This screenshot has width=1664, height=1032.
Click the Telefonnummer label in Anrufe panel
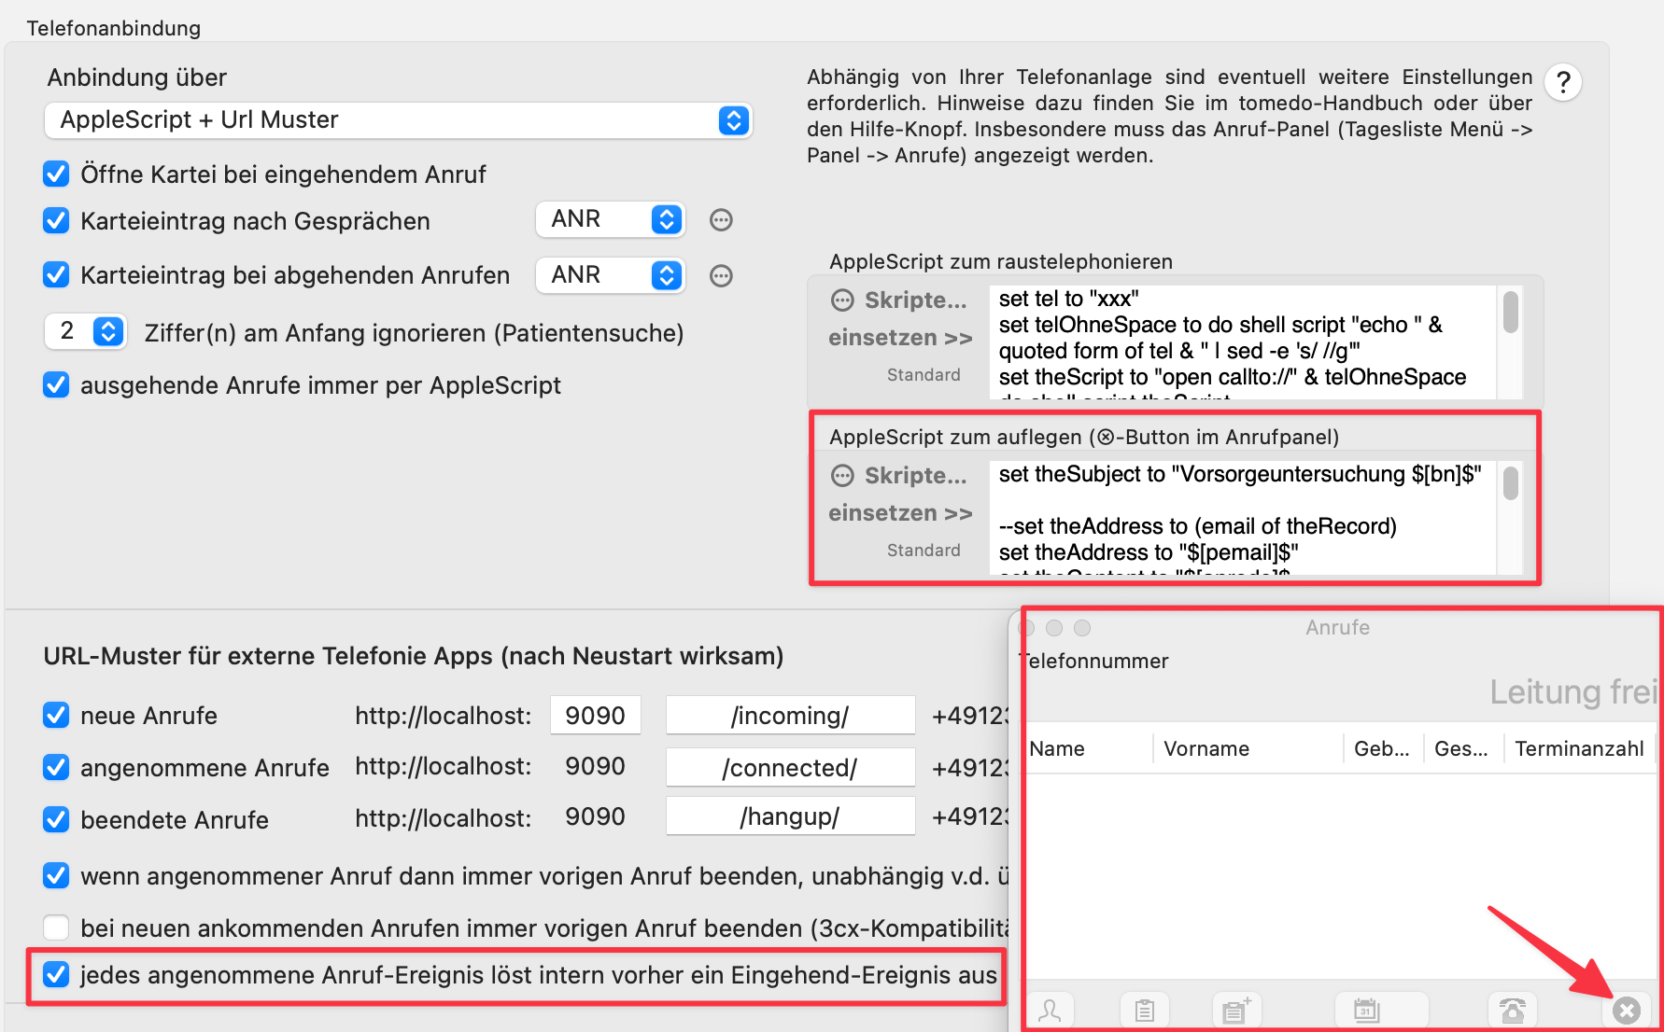coord(1093,661)
